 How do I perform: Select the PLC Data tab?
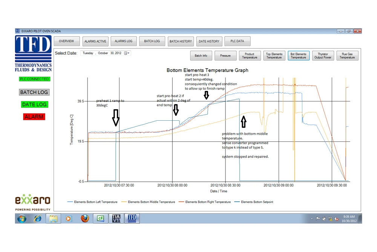[238, 41]
